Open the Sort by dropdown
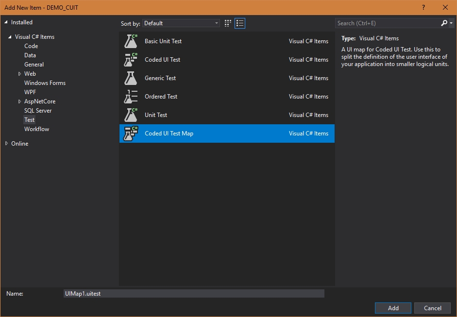The height and width of the screenshot is (317, 457). point(181,23)
